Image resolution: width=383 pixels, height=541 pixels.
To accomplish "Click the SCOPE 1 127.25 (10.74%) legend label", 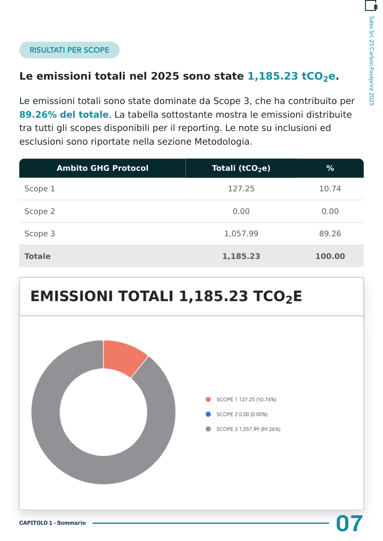I will (246, 399).
